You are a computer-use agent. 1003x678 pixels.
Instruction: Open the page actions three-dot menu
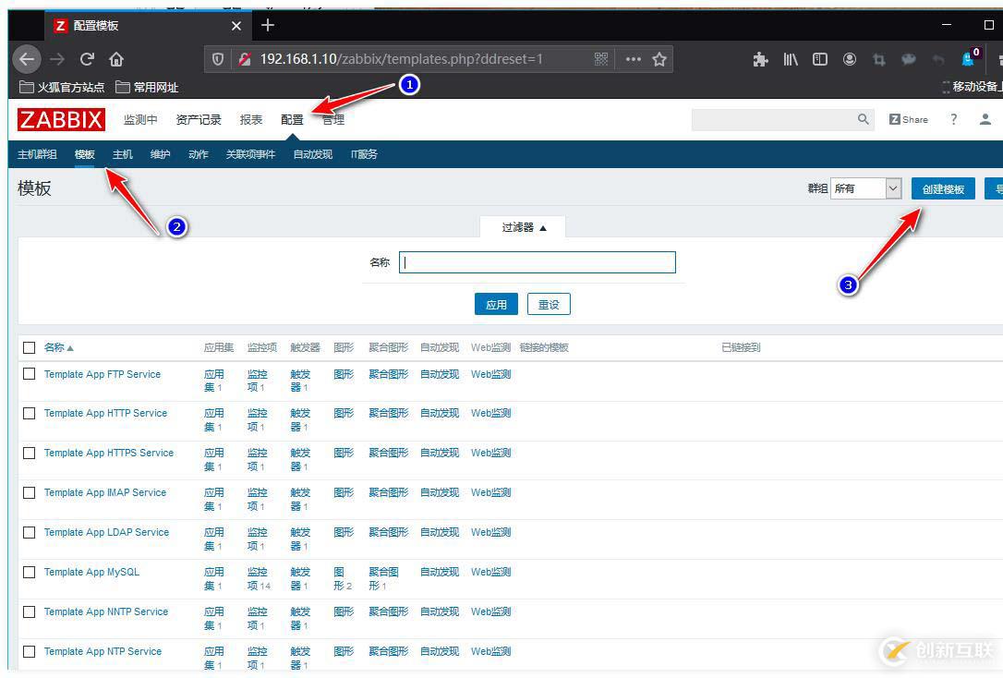634,59
